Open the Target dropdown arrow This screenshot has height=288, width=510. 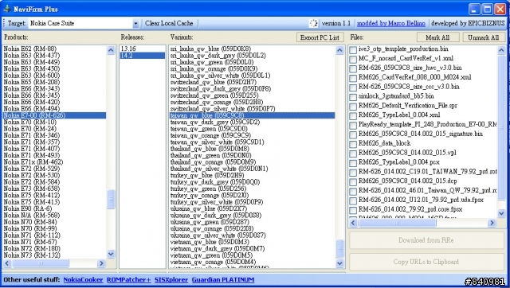coord(135,23)
